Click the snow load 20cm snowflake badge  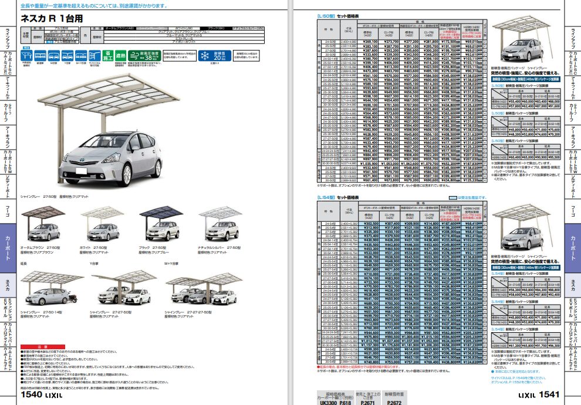(215, 56)
